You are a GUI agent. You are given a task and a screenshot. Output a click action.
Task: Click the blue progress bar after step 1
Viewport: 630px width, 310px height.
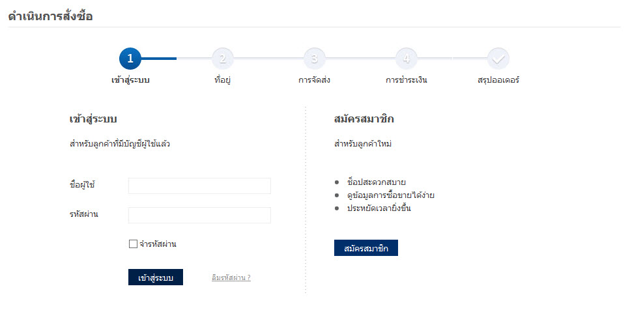(159, 59)
